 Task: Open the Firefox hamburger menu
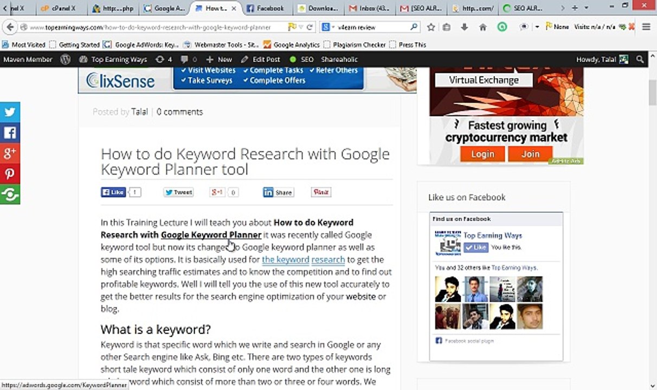point(646,27)
